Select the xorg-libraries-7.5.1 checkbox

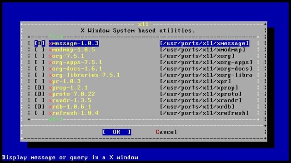point(40,75)
